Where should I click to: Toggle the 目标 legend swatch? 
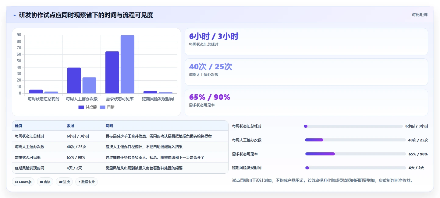(102, 107)
